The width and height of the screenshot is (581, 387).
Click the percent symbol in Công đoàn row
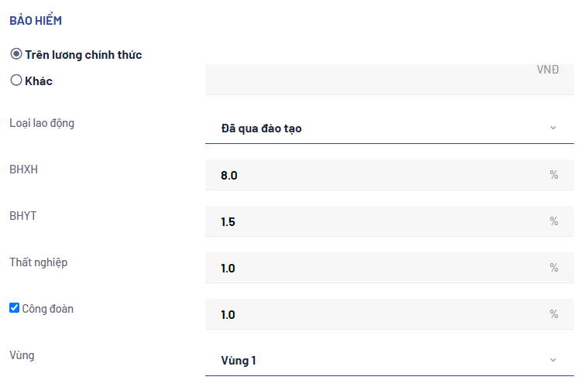(554, 314)
